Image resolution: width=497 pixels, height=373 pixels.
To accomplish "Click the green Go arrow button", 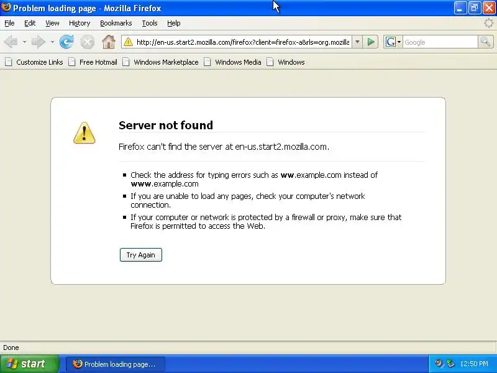I will click(370, 42).
